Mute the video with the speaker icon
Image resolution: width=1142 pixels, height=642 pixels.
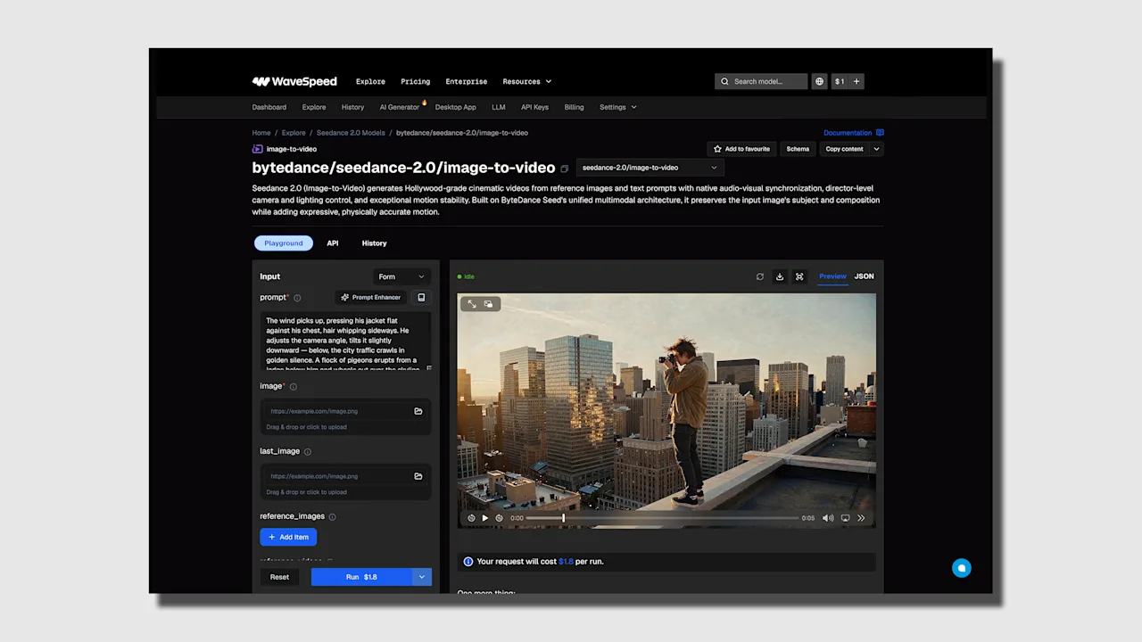click(x=828, y=518)
